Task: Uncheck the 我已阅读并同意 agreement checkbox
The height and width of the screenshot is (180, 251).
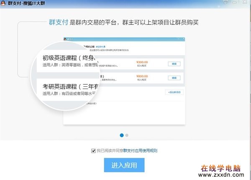Action: (x=93, y=151)
